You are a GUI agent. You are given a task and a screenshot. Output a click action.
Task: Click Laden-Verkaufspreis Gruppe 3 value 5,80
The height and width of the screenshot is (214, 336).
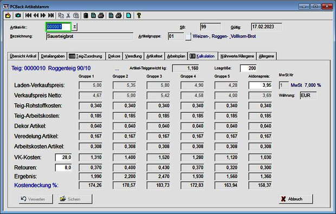pos(158,85)
